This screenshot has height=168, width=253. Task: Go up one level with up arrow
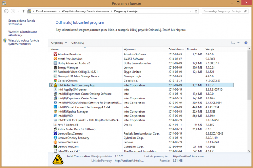click(23, 11)
